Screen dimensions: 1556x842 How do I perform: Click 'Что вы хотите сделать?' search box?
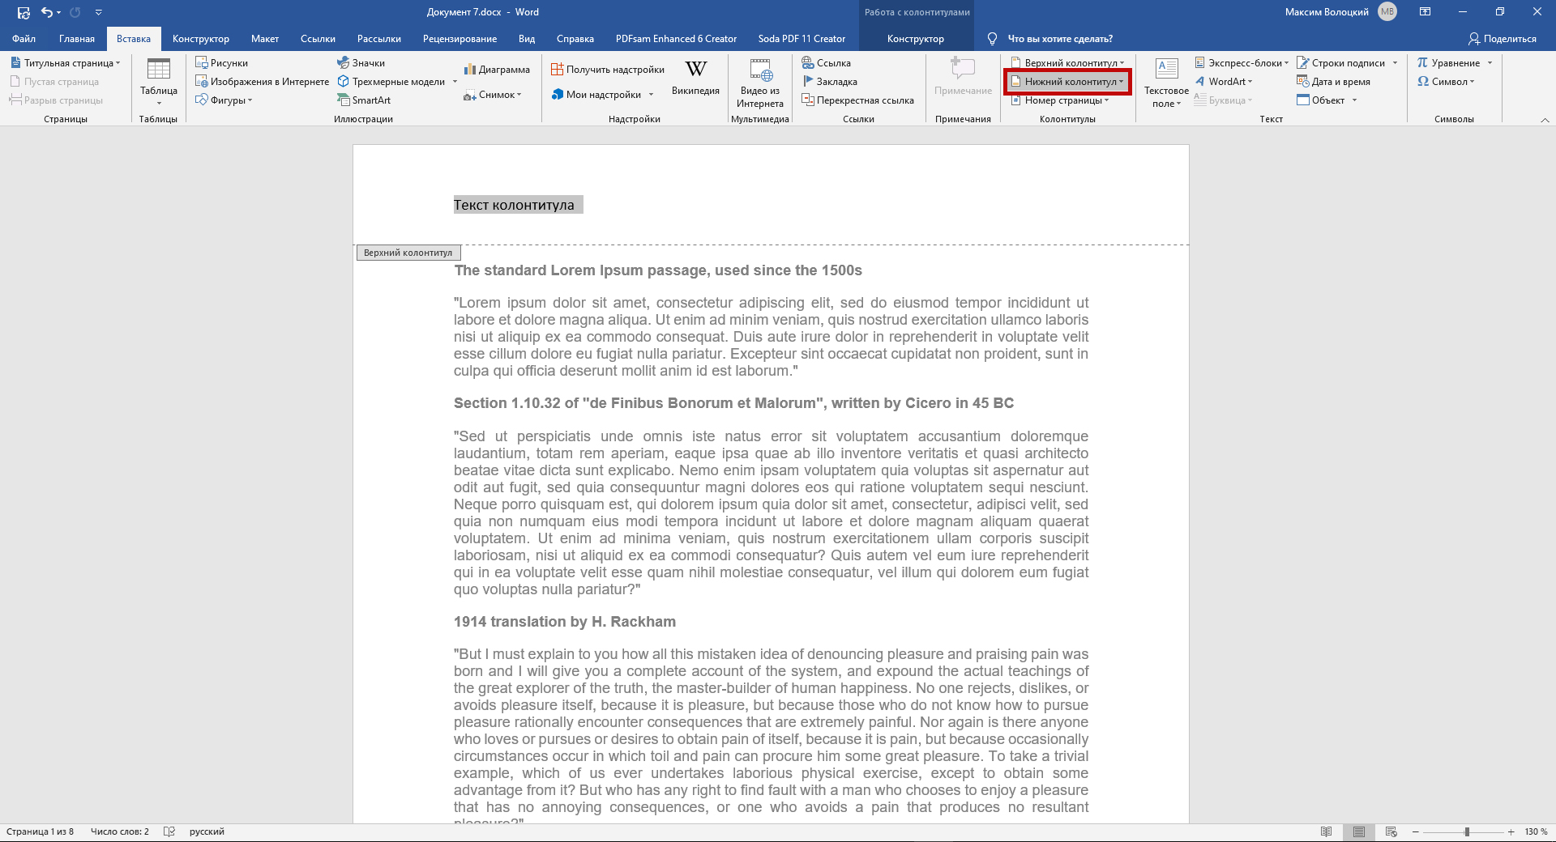pos(1059,38)
